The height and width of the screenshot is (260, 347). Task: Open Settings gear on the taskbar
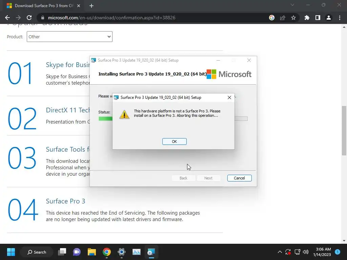[122, 252]
